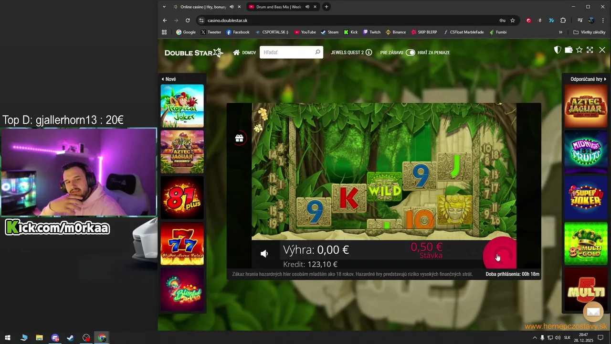This screenshot has width=611, height=344.
Task: Open Tropical Joker game thumbnail
Action: tap(182, 106)
